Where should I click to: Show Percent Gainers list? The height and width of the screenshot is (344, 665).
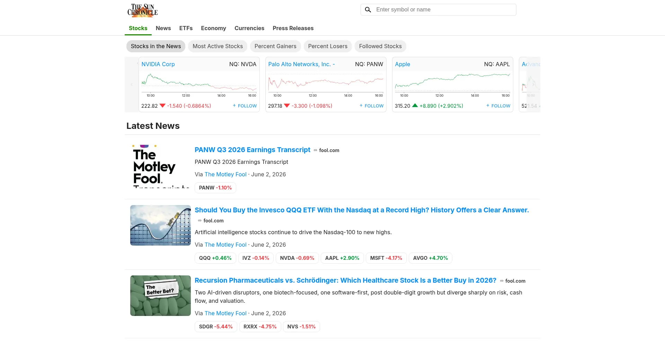click(x=275, y=46)
